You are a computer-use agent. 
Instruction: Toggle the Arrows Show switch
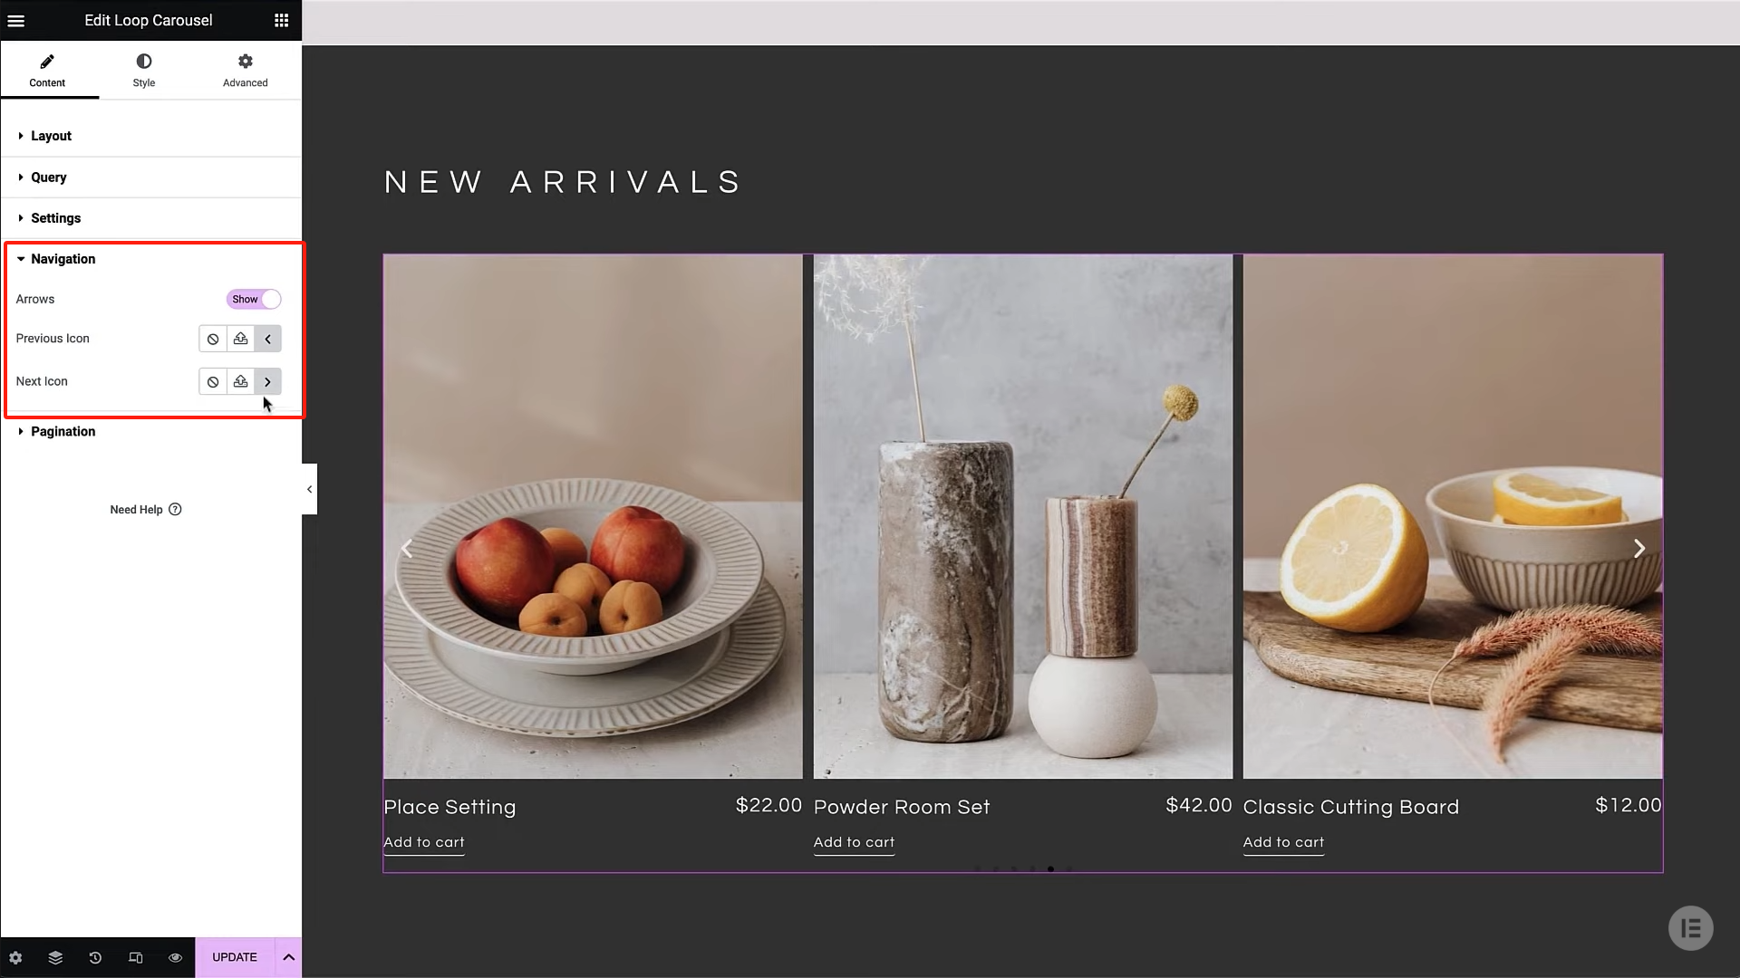(254, 299)
